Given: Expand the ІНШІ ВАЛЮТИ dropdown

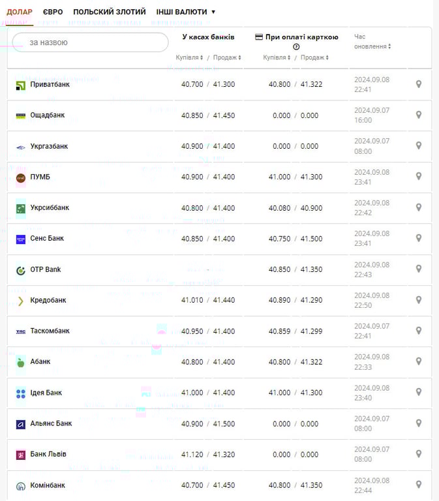Looking at the screenshot, I should click(185, 12).
